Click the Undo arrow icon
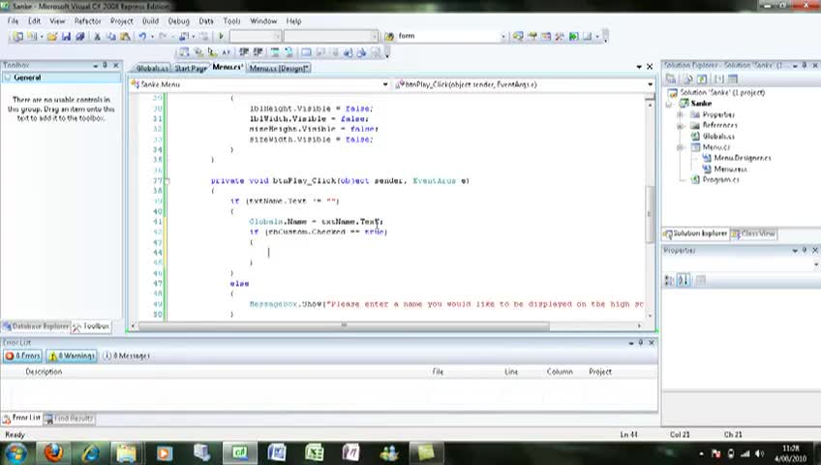This screenshot has height=465, width=821. coord(142,37)
